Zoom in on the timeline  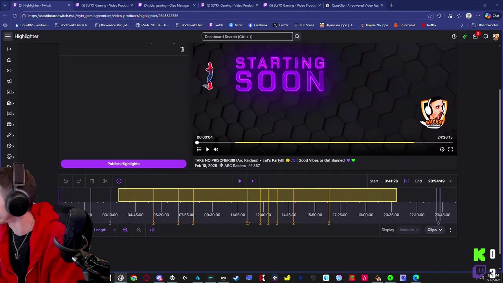click(x=125, y=230)
